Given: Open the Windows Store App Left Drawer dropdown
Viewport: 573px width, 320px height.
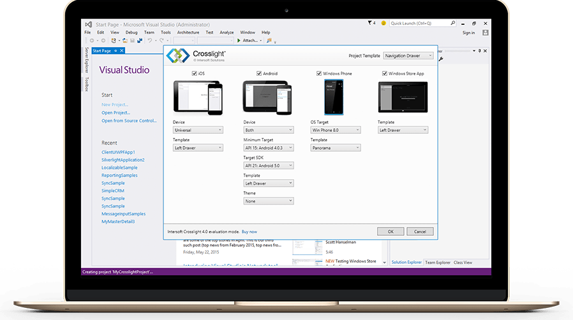Looking at the screenshot, I should coord(403,130).
